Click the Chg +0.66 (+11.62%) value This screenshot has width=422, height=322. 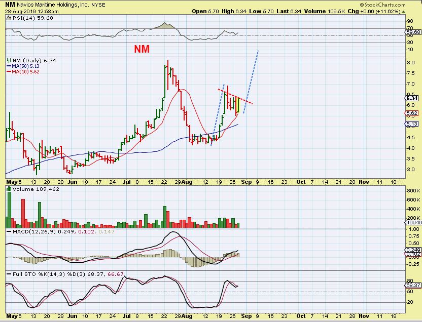pyautogui.click(x=374, y=11)
